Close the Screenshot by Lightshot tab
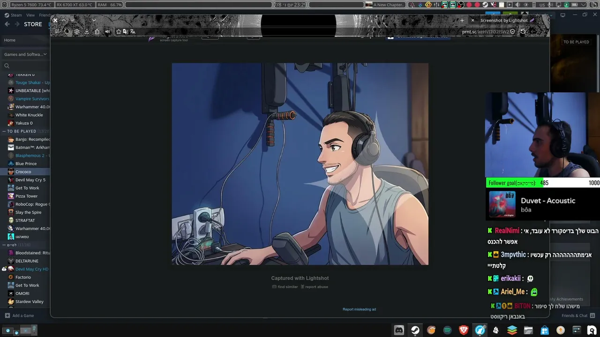This screenshot has width=600, height=337. point(472,21)
